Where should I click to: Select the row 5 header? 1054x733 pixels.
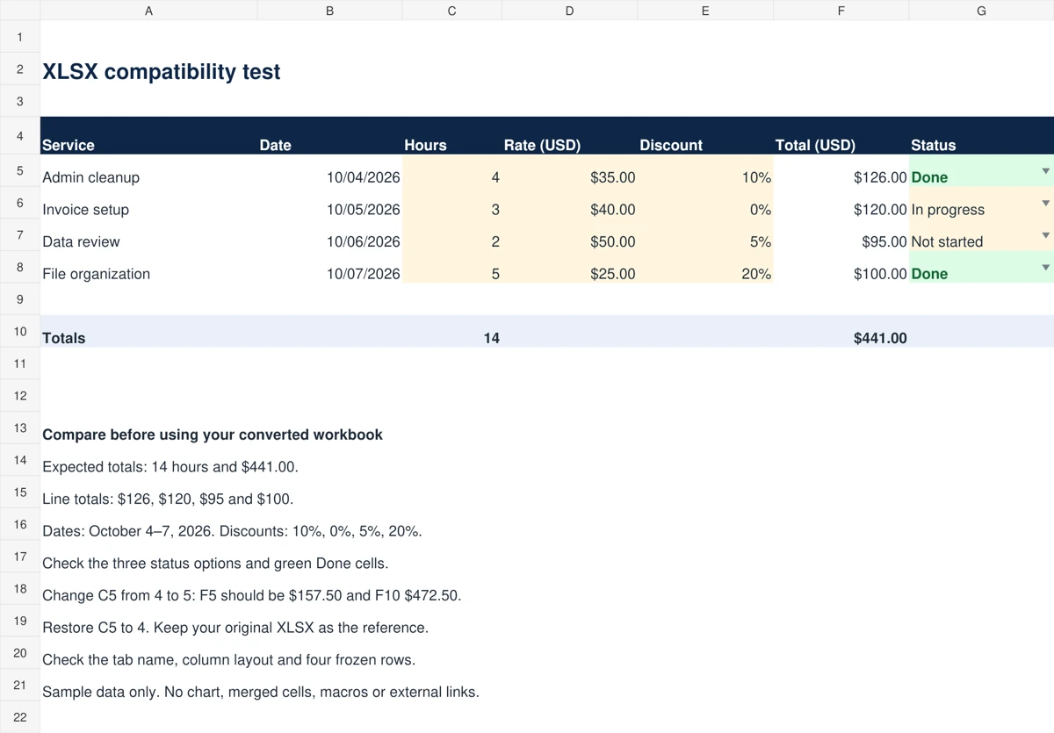[20, 170]
